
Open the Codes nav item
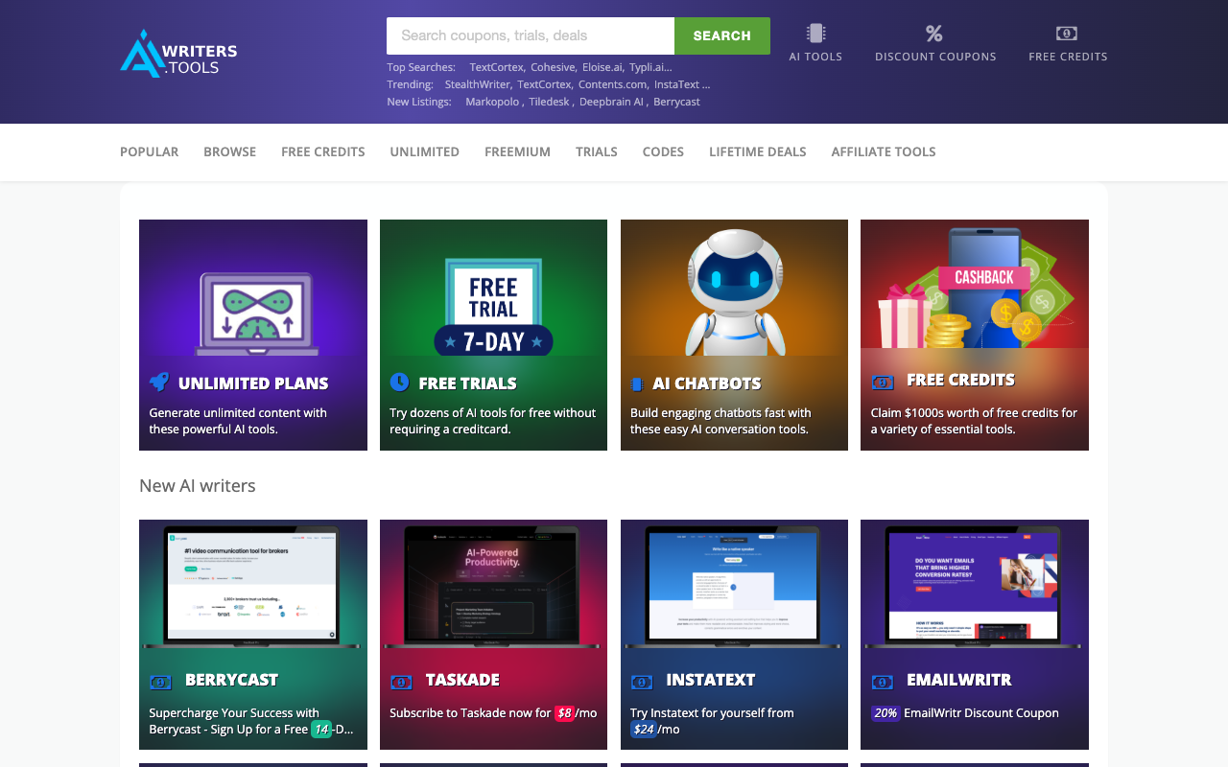pyautogui.click(x=663, y=151)
